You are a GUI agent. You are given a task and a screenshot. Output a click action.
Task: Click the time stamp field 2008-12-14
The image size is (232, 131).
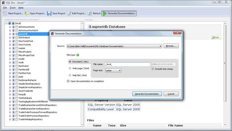163,64
